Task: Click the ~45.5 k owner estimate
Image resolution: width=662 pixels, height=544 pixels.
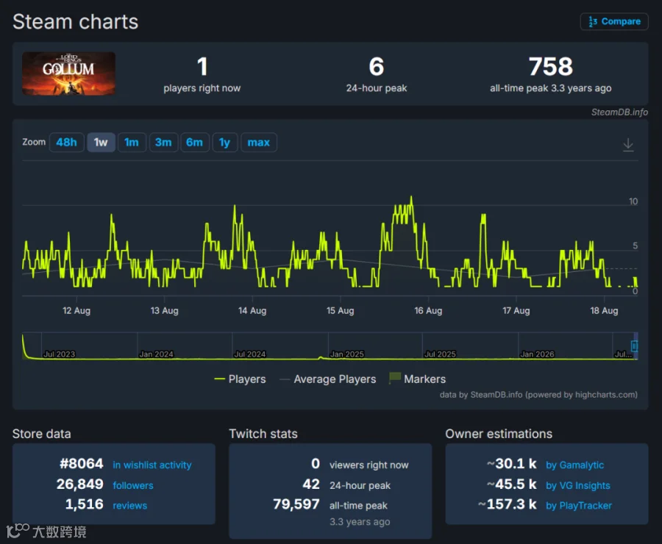Action: click(x=512, y=484)
